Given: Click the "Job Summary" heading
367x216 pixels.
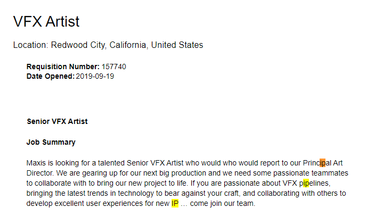Looking at the screenshot, I should click(51, 142).
